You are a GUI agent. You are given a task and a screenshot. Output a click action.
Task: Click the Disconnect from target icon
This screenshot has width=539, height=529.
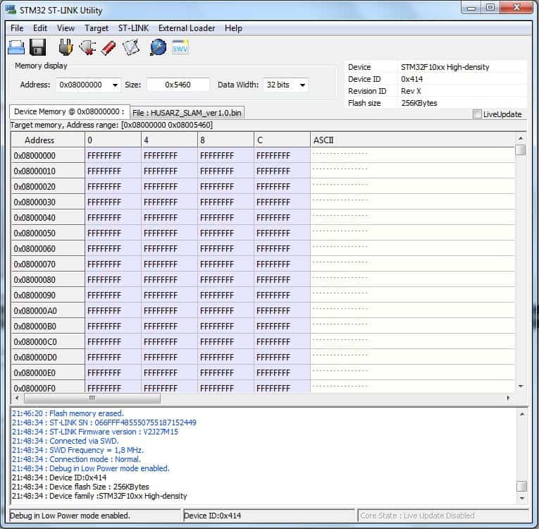tap(87, 47)
